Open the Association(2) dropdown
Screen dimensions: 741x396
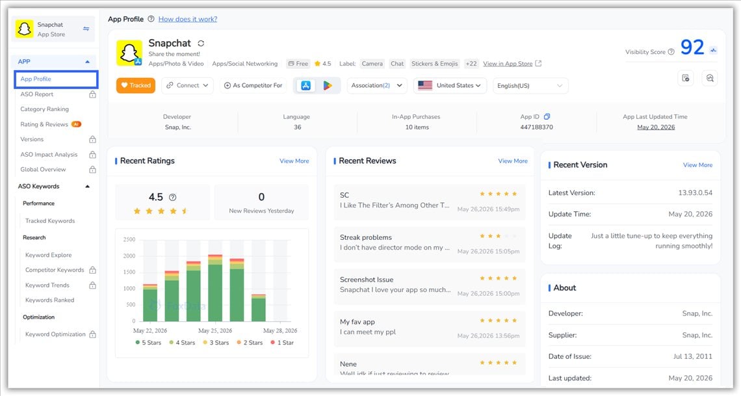click(376, 86)
